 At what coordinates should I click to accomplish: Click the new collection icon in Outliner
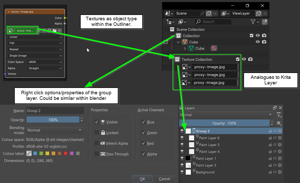[x=265, y=22]
